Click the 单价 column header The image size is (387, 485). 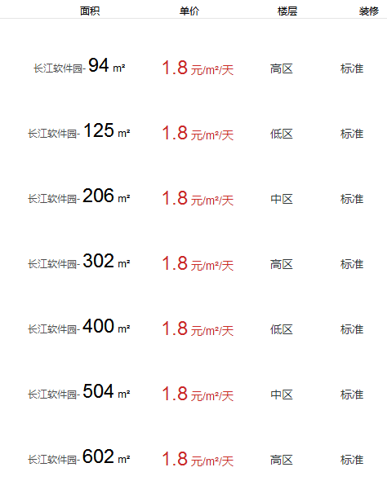coord(189,11)
